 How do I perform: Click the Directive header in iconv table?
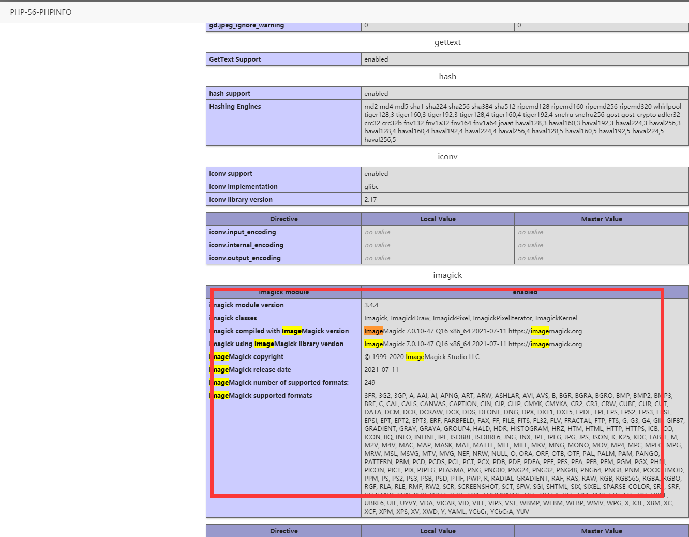284,219
